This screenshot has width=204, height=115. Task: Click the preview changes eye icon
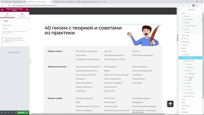click(x=15, y=113)
